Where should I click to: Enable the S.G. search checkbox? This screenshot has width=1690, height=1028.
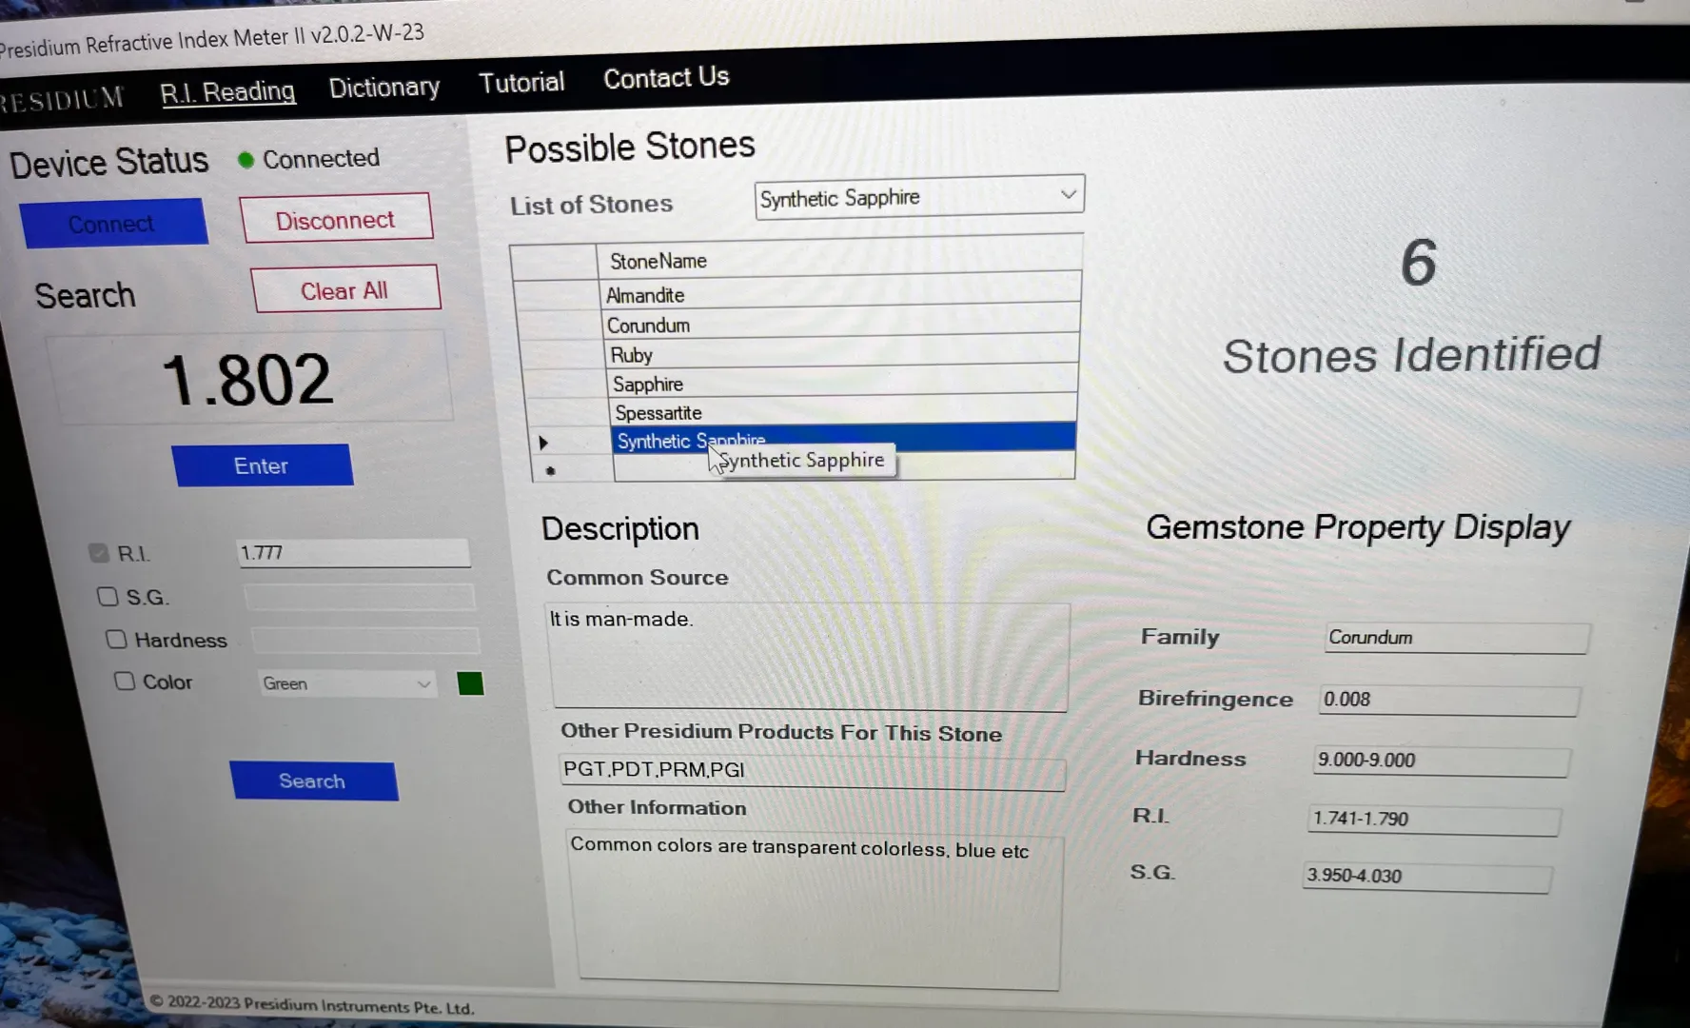point(108,597)
